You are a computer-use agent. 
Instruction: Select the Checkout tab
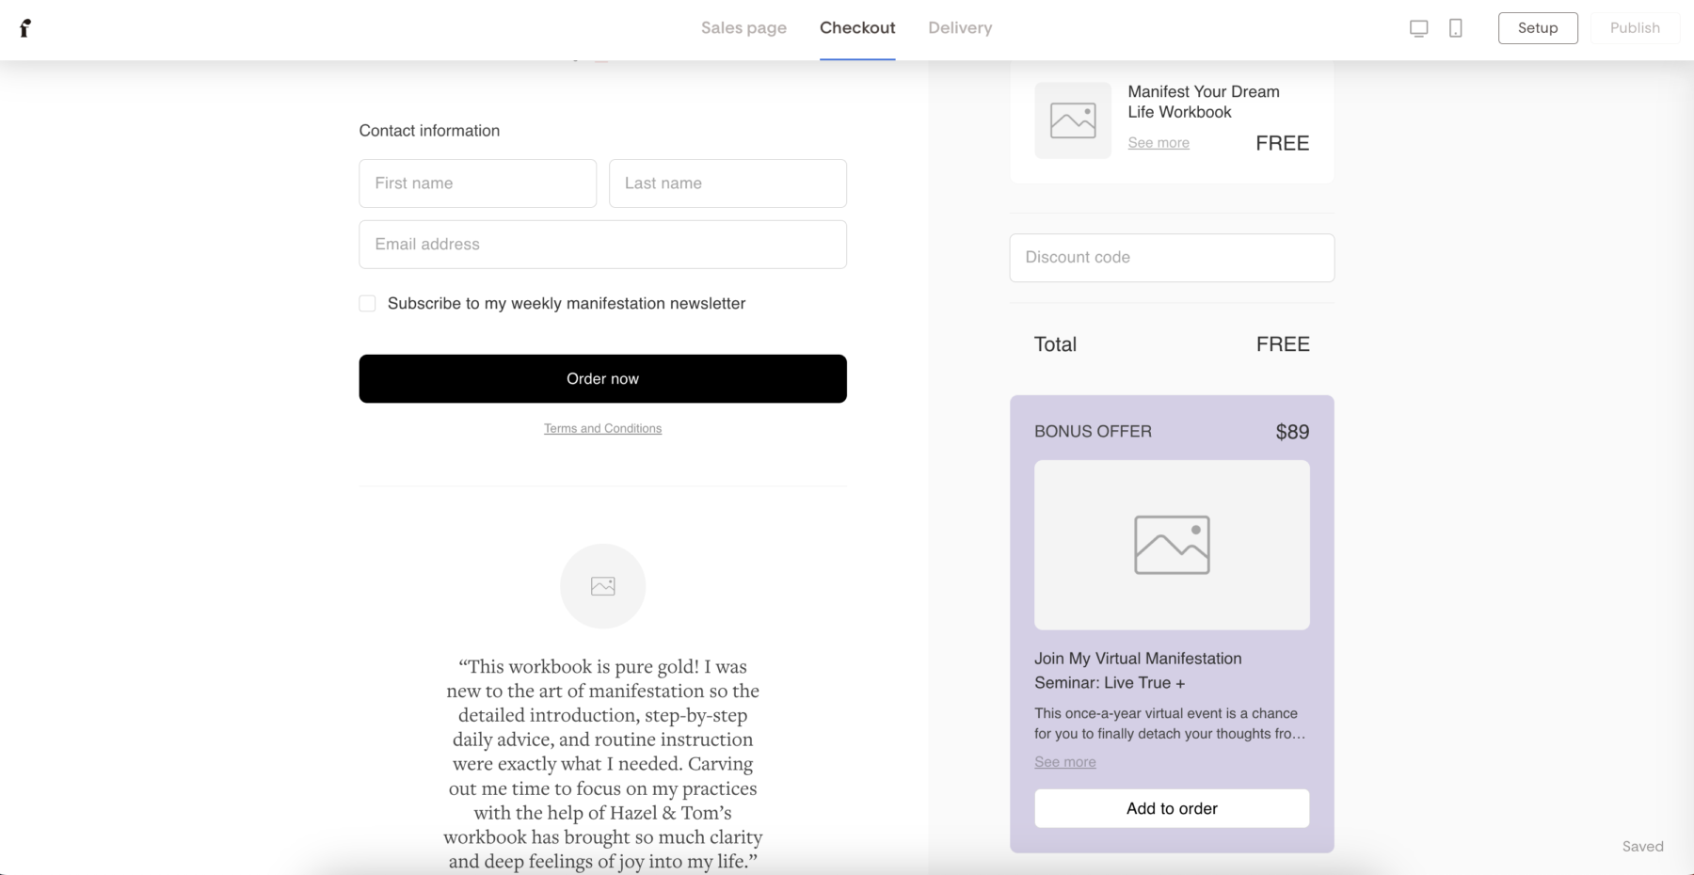tap(857, 27)
